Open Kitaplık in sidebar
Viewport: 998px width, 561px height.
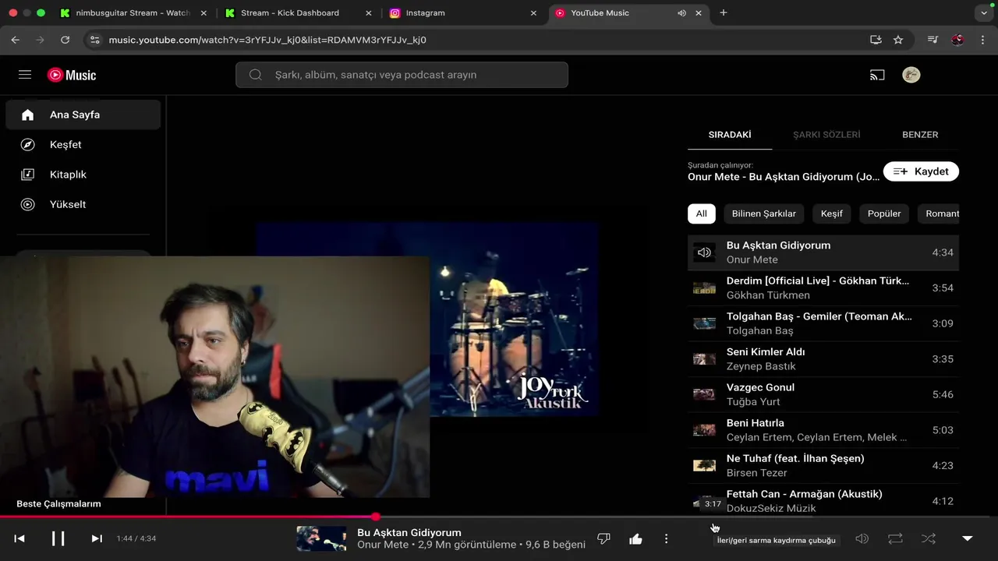[83, 175]
